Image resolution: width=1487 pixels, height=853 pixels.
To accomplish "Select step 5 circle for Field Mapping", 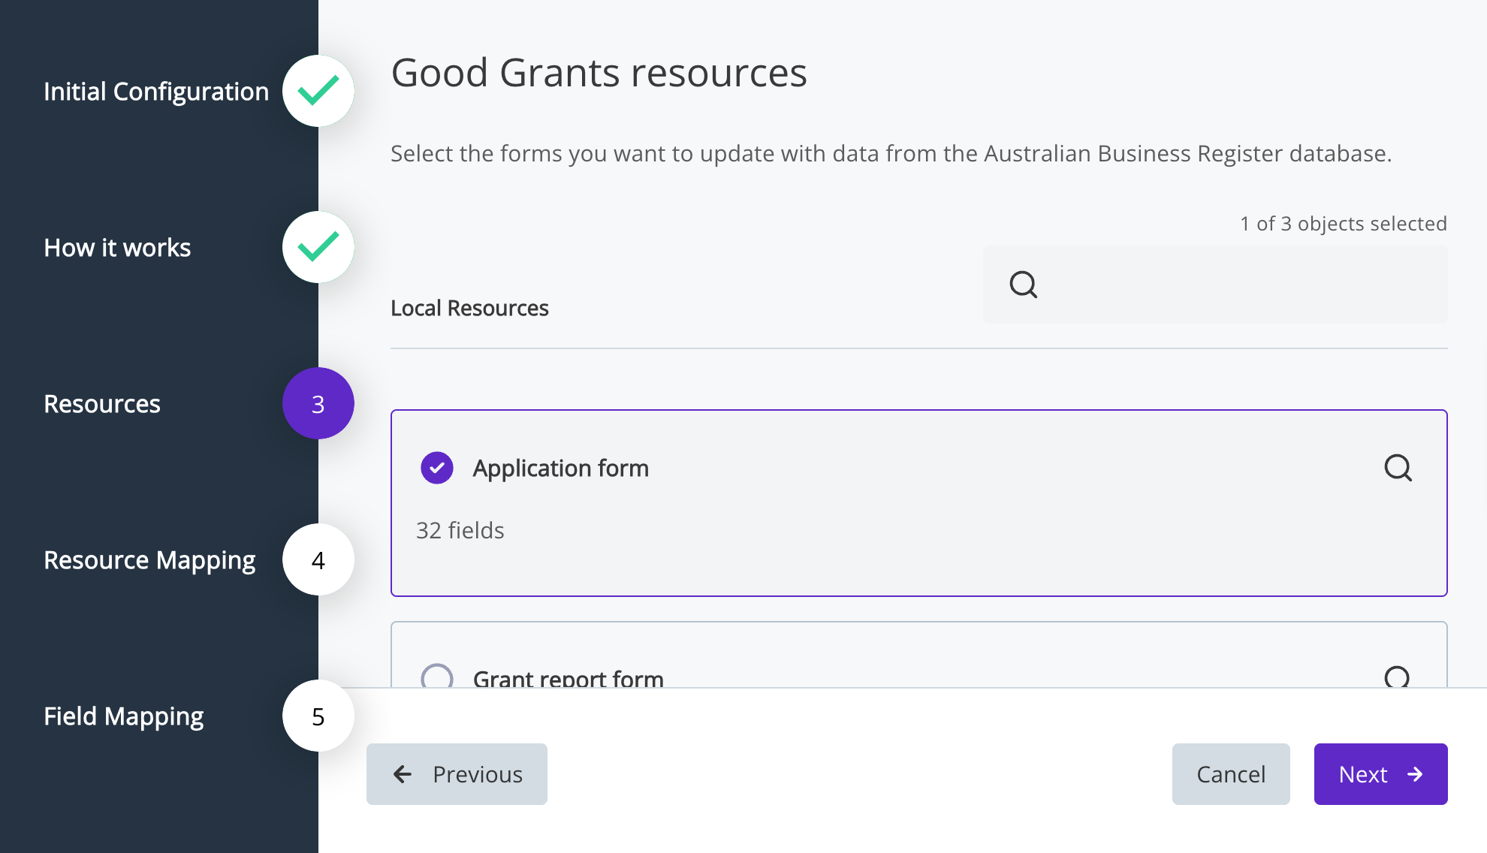I will (x=318, y=716).
